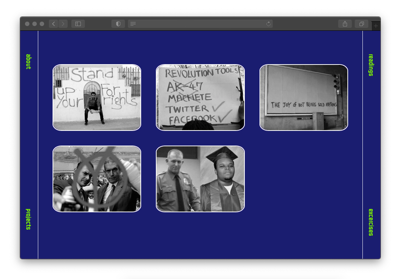Click the red close window dot
397x279 pixels.
[x=27, y=24]
